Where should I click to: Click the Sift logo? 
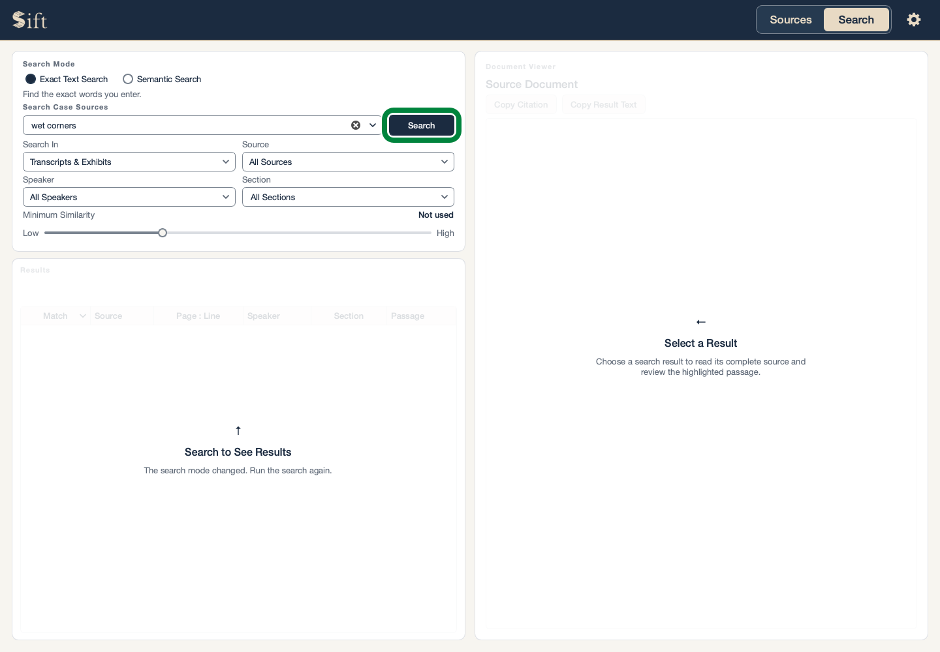(x=30, y=20)
